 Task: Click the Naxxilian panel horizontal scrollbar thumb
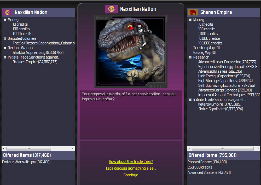click(x=29, y=148)
